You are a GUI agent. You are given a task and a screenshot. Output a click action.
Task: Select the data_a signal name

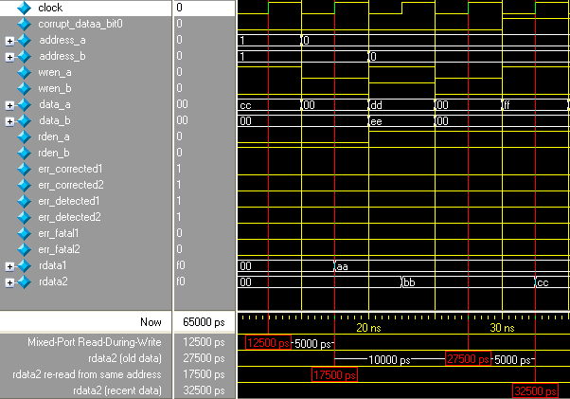pos(56,104)
